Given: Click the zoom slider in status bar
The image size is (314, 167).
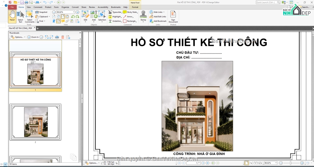Looking at the screenshot, I should click(x=291, y=163).
